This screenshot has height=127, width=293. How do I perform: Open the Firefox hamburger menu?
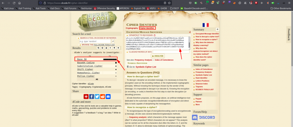tap(289, 3)
